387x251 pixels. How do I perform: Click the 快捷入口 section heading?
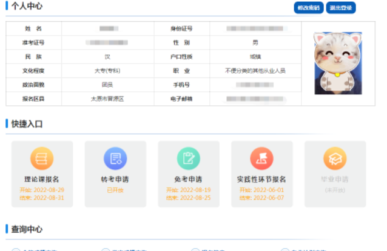(27, 124)
